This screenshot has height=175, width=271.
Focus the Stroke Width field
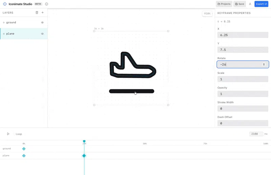[x=243, y=109]
